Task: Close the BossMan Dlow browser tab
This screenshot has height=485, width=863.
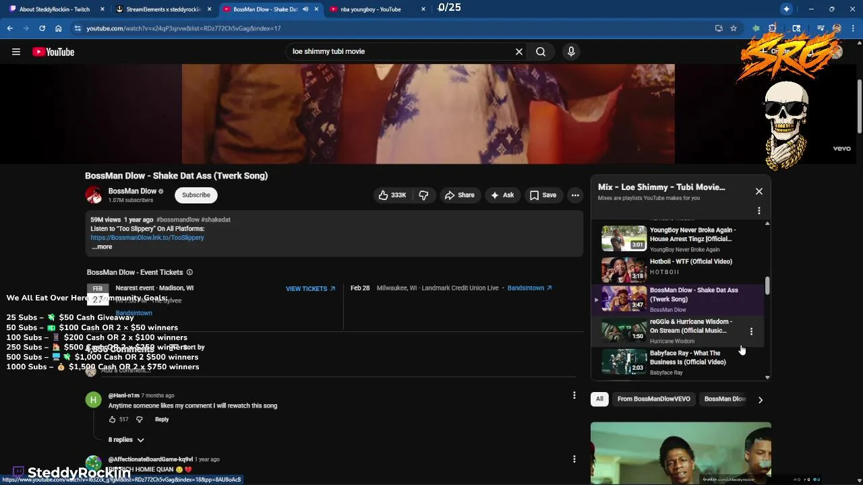Action: click(316, 9)
